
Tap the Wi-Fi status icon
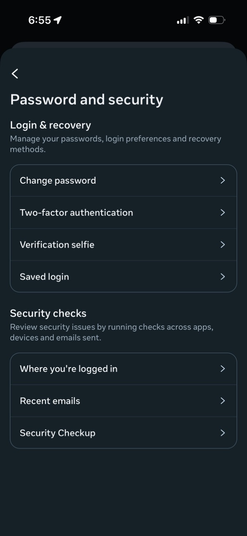[199, 20]
